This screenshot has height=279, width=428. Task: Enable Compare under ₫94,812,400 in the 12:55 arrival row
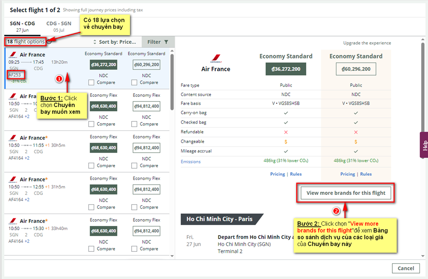[134, 207]
